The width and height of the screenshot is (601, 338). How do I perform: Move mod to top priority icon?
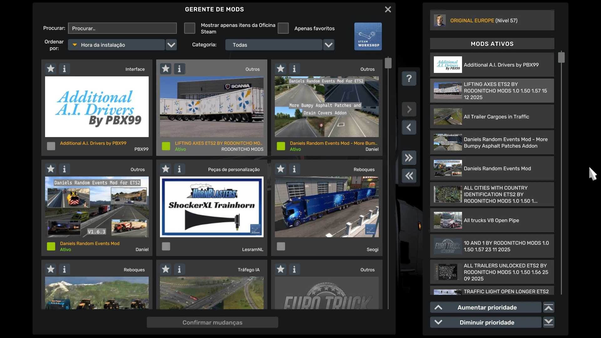point(548,307)
